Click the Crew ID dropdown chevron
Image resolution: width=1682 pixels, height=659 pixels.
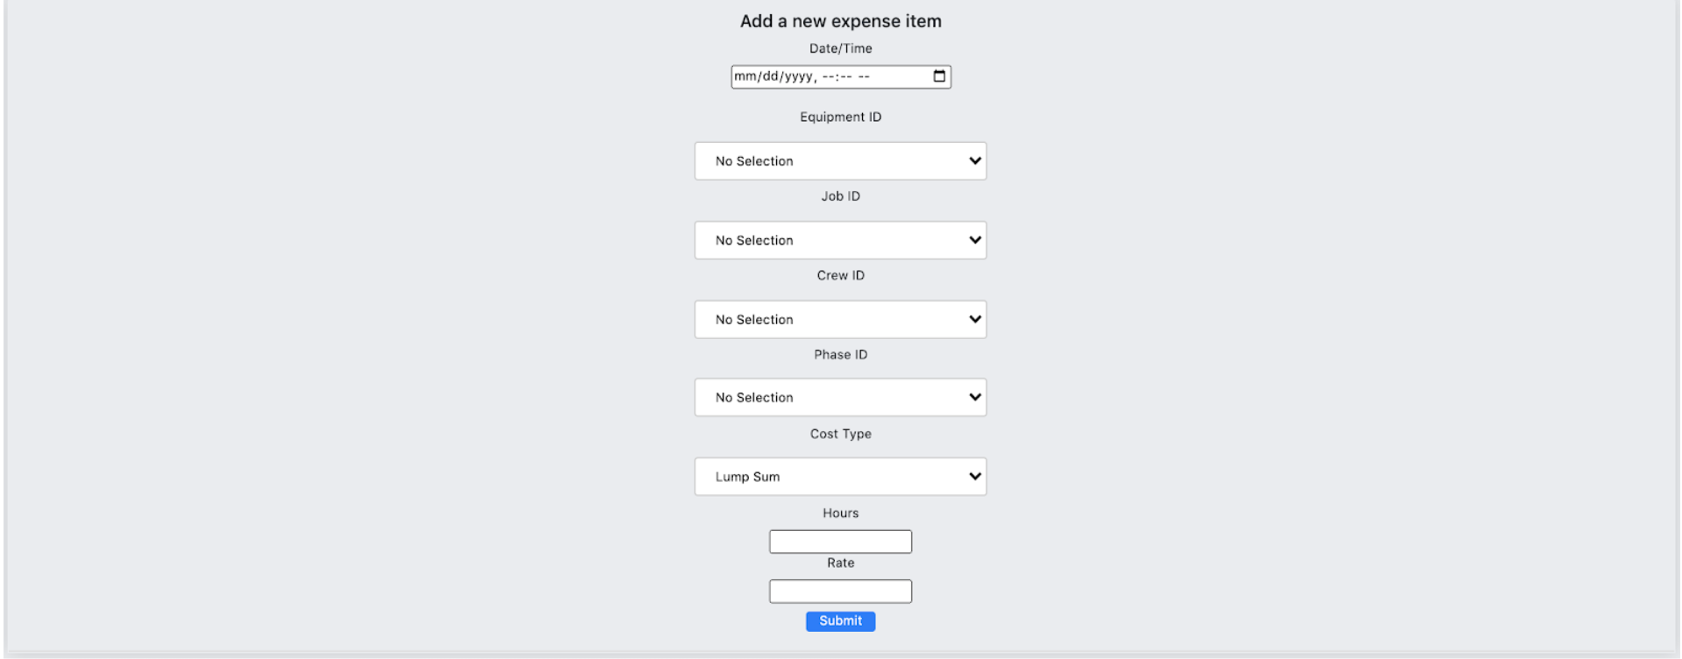973,318
